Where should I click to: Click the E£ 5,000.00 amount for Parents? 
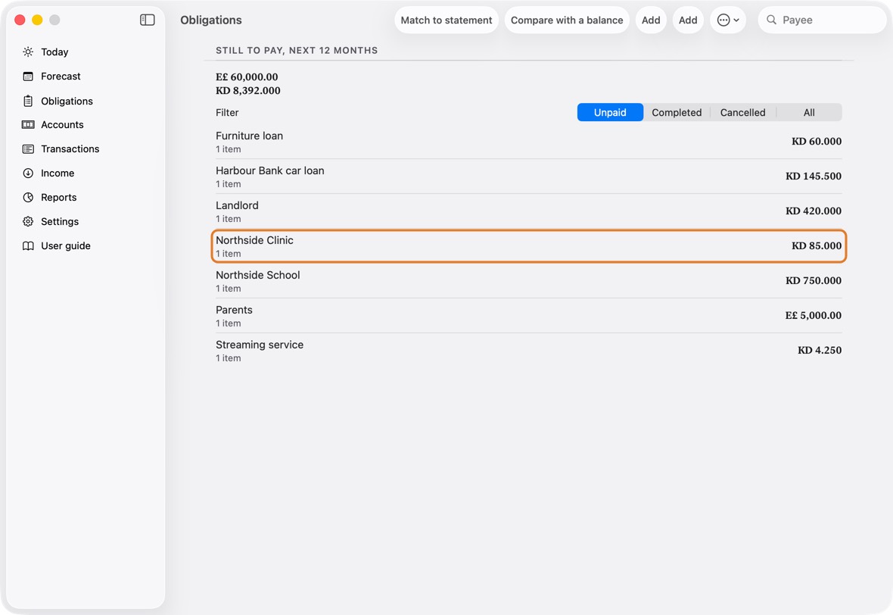click(x=814, y=315)
